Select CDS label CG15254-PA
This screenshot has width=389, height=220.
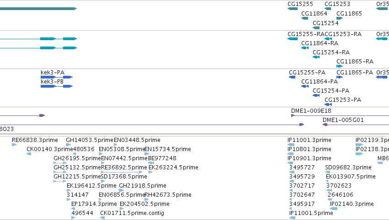(331, 91)
